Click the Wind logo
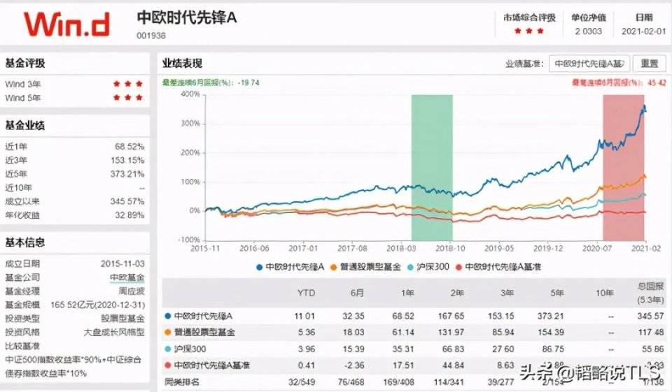This screenshot has height=392, width=672. coord(67,24)
